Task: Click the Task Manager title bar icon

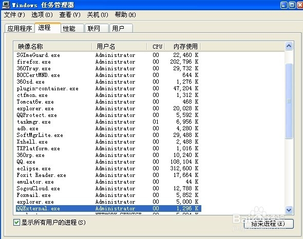Action: [6, 5]
